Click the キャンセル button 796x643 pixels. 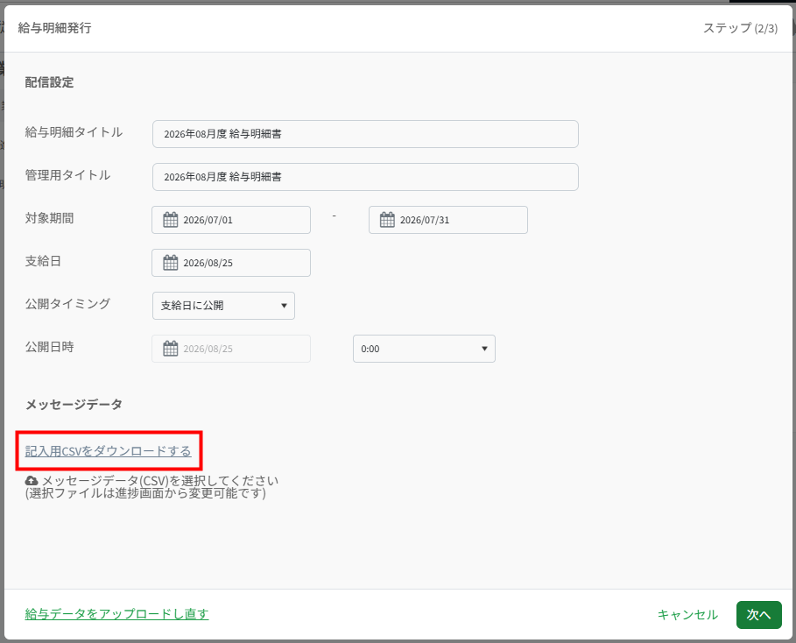tap(687, 615)
